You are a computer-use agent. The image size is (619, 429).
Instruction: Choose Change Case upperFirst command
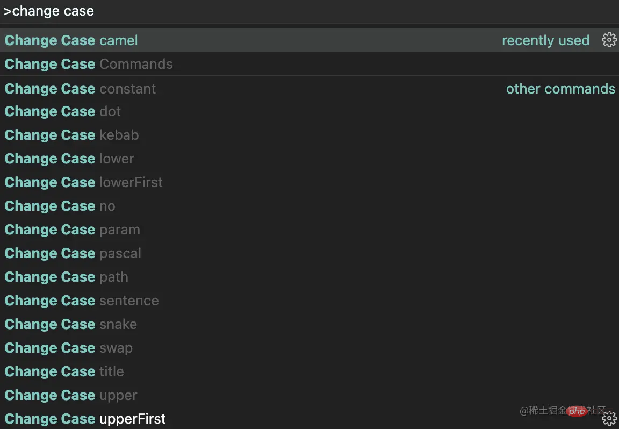(x=85, y=419)
